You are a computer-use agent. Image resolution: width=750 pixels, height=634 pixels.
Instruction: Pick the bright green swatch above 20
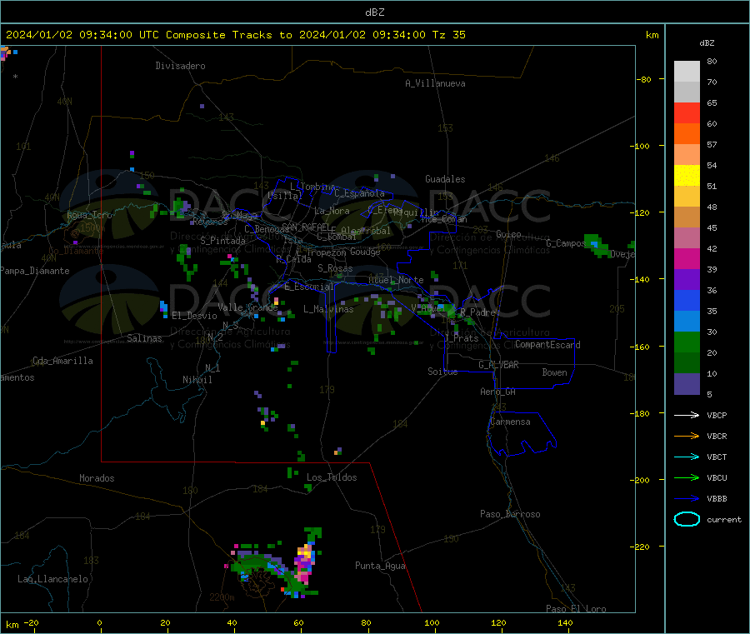click(x=687, y=342)
